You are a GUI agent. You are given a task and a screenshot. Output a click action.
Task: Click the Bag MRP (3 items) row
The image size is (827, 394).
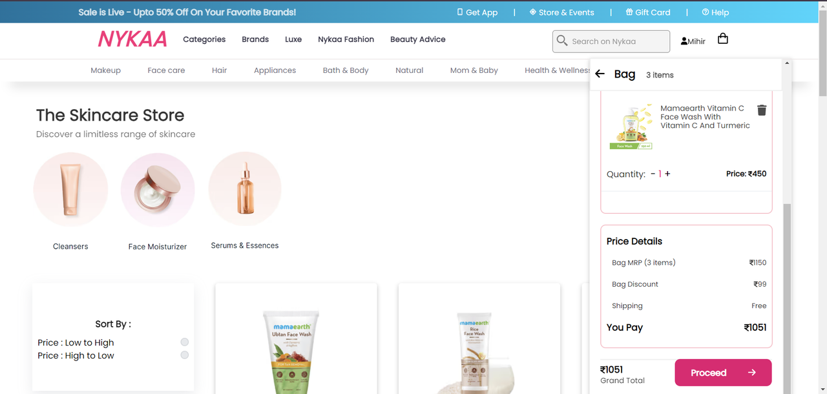[x=689, y=263]
